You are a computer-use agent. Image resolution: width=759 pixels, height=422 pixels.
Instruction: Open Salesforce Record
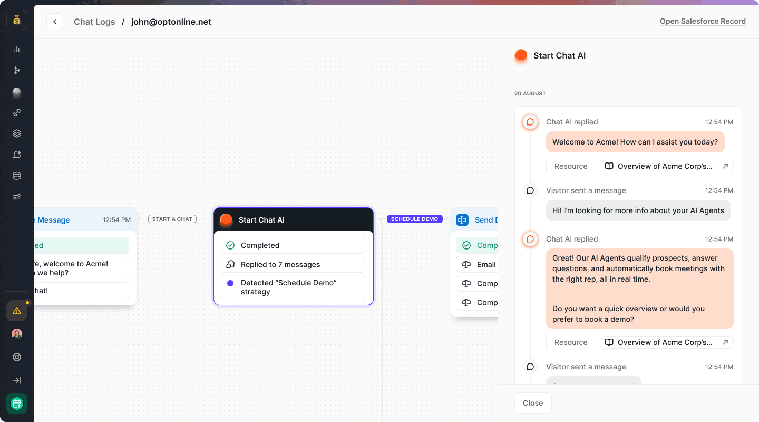703,21
